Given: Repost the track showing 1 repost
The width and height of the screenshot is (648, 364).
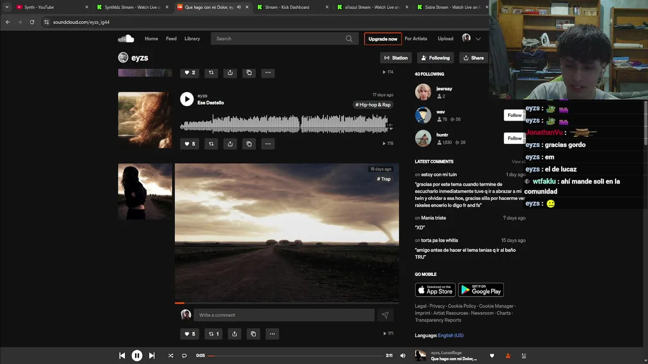Looking at the screenshot, I should [213, 334].
